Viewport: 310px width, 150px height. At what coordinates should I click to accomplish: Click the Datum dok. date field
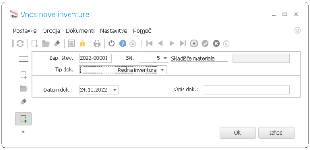pos(99,90)
